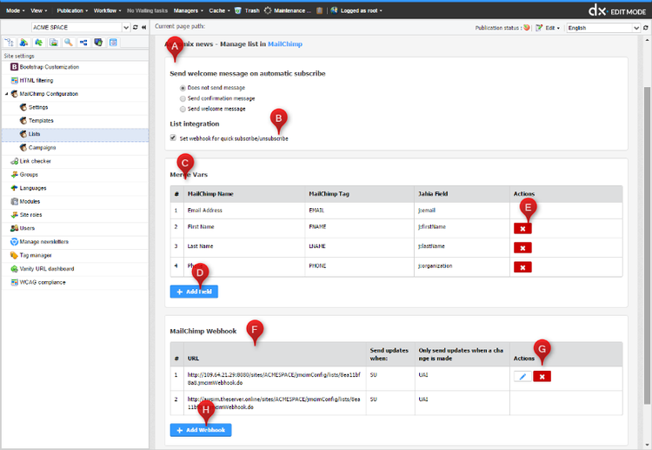This screenshot has height=450, width=652.
Task: Click the clipboard icon in top bar
Action: click(x=319, y=10)
